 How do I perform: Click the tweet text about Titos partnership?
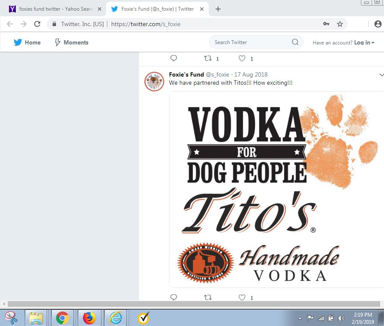tap(230, 83)
